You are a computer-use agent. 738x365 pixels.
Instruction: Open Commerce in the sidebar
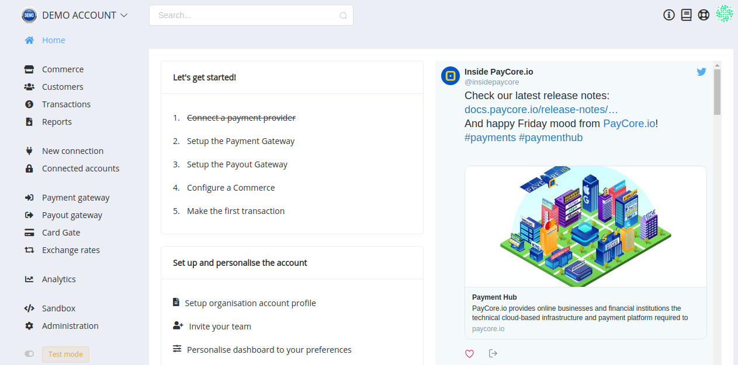pyautogui.click(x=63, y=69)
